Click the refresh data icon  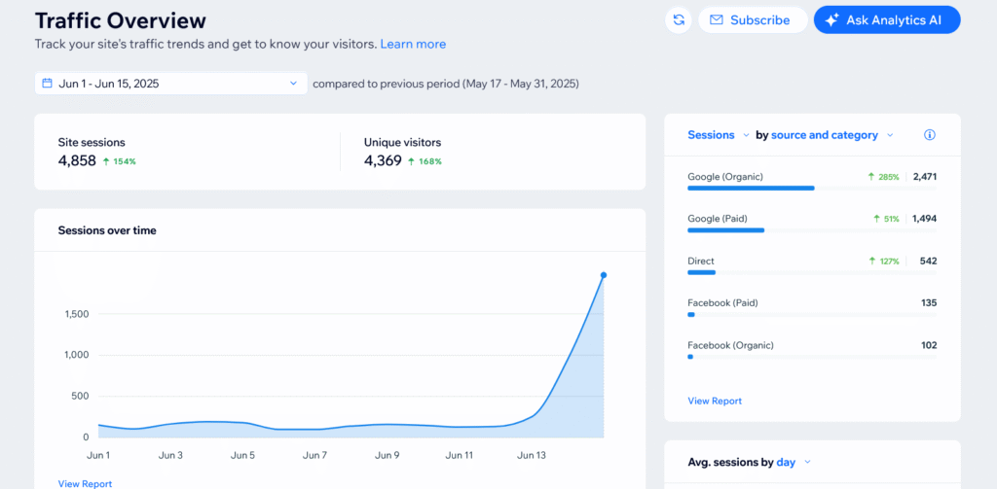coord(678,19)
